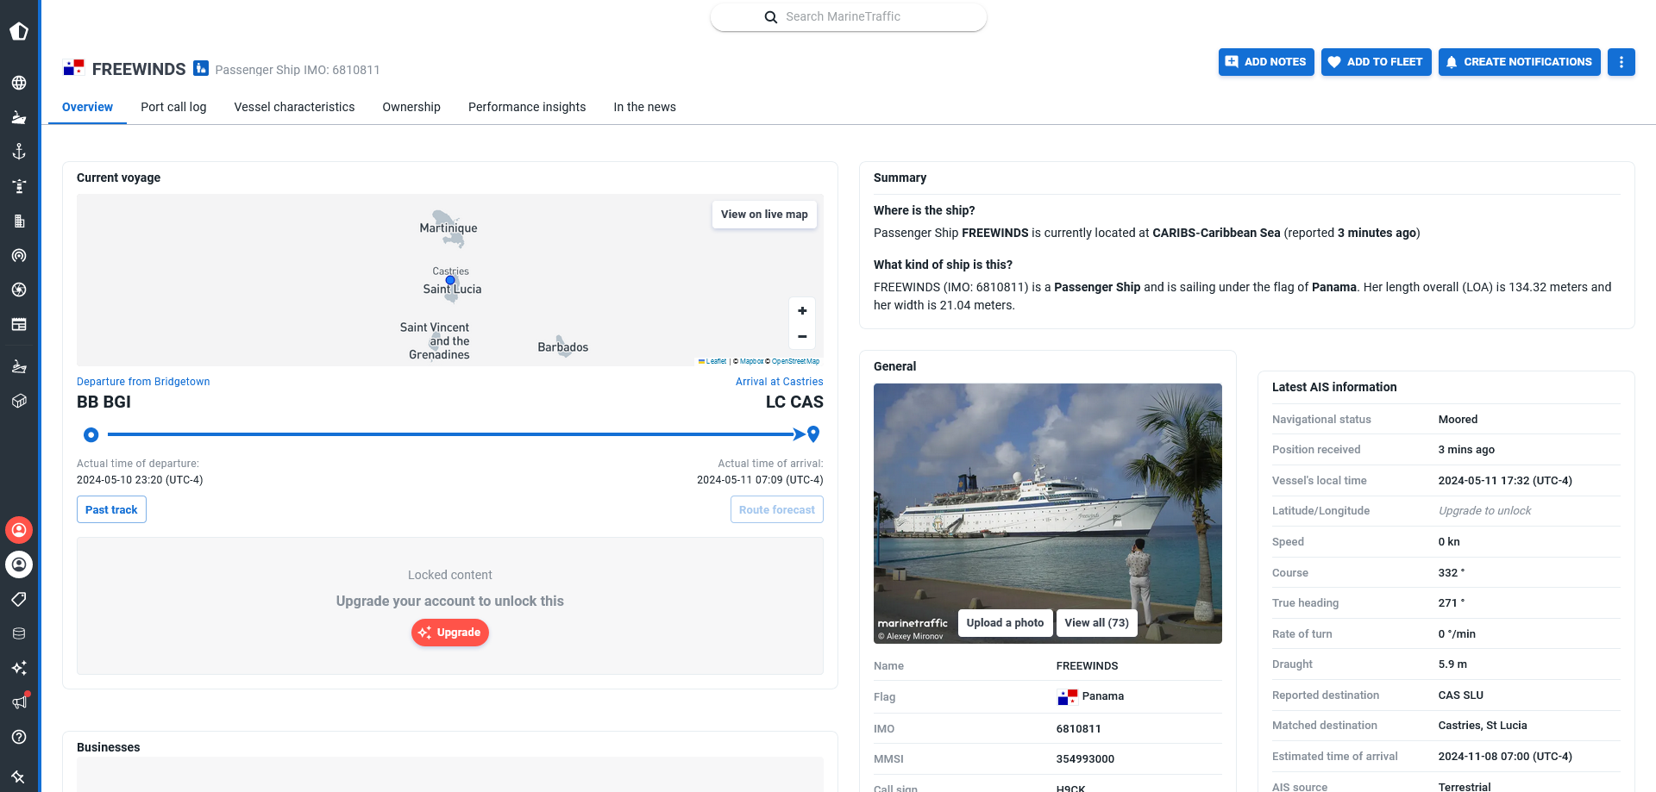Click View all (73) photos button
Image resolution: width=1656 pixels, height=792 pixels.
point(1096,623)
